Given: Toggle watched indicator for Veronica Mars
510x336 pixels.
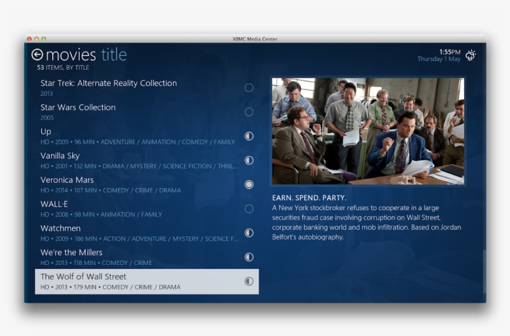Looking at the screenshot, I should 249,184.
